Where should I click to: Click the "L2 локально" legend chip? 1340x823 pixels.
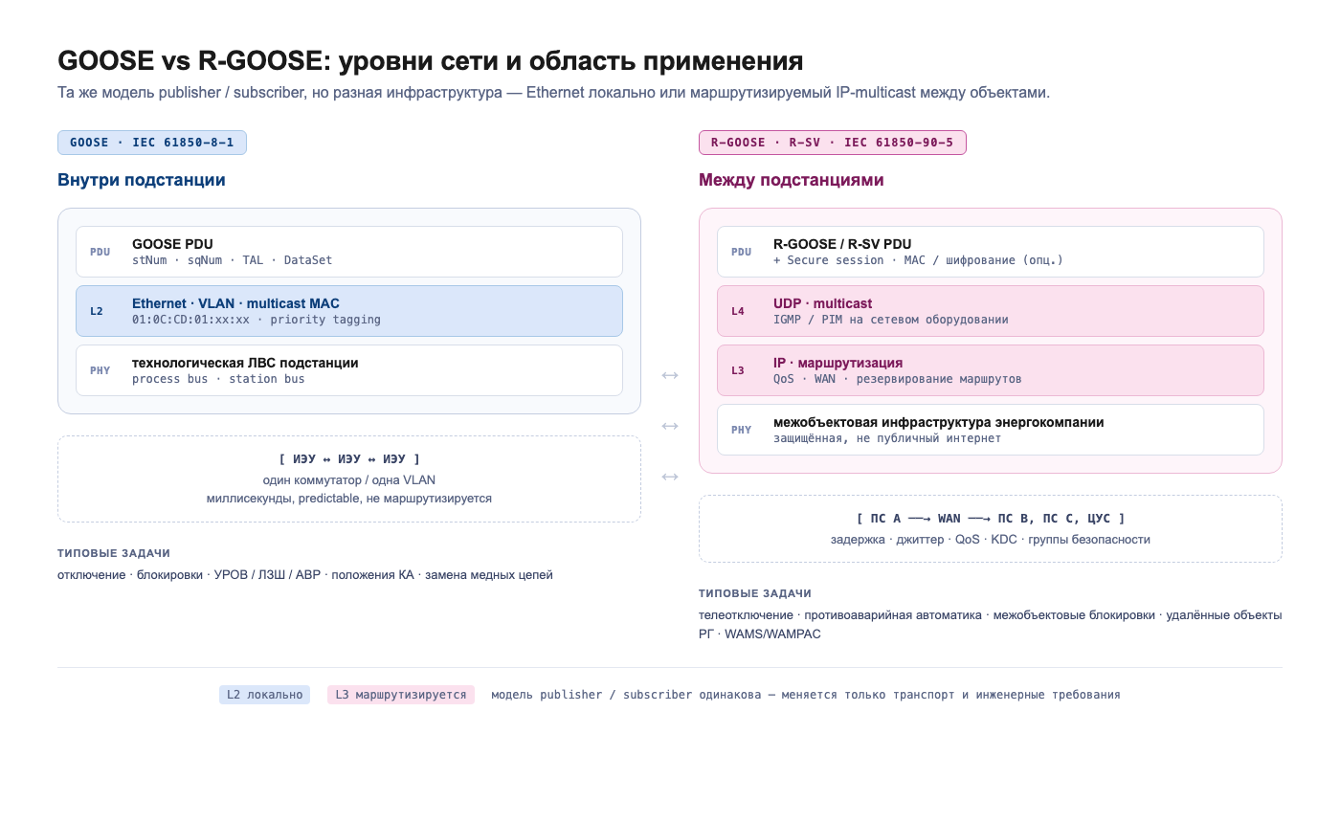pos(264,695)
